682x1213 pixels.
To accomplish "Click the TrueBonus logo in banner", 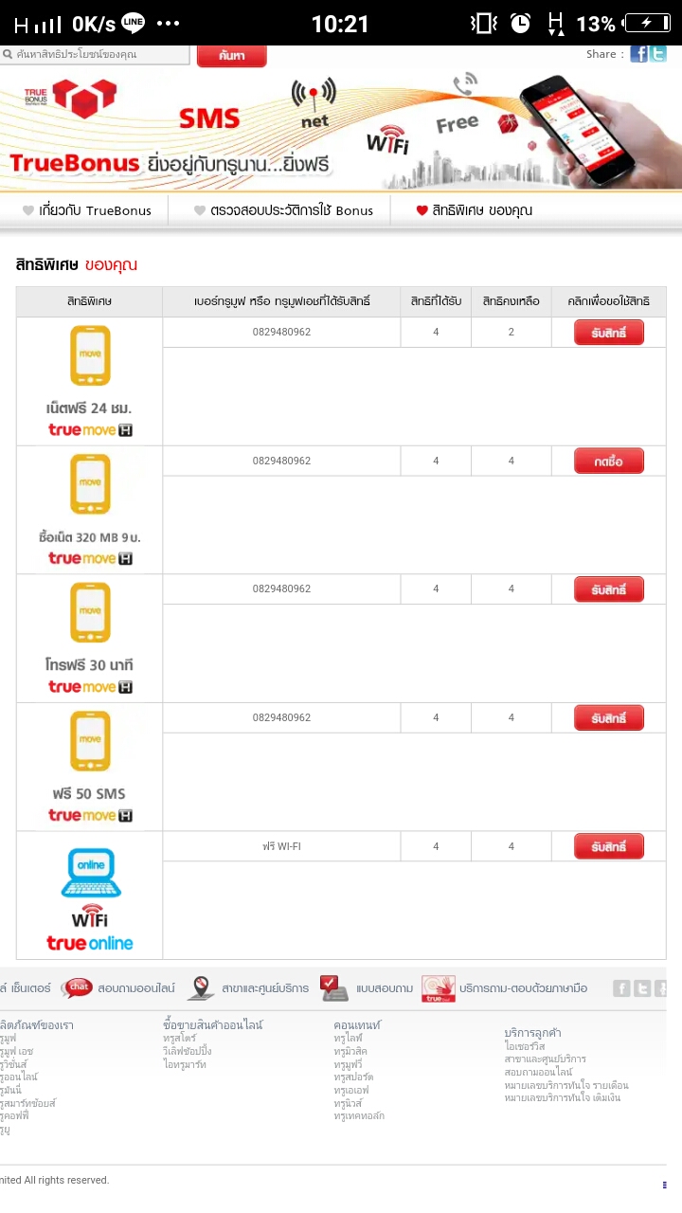I will [71, 100].
